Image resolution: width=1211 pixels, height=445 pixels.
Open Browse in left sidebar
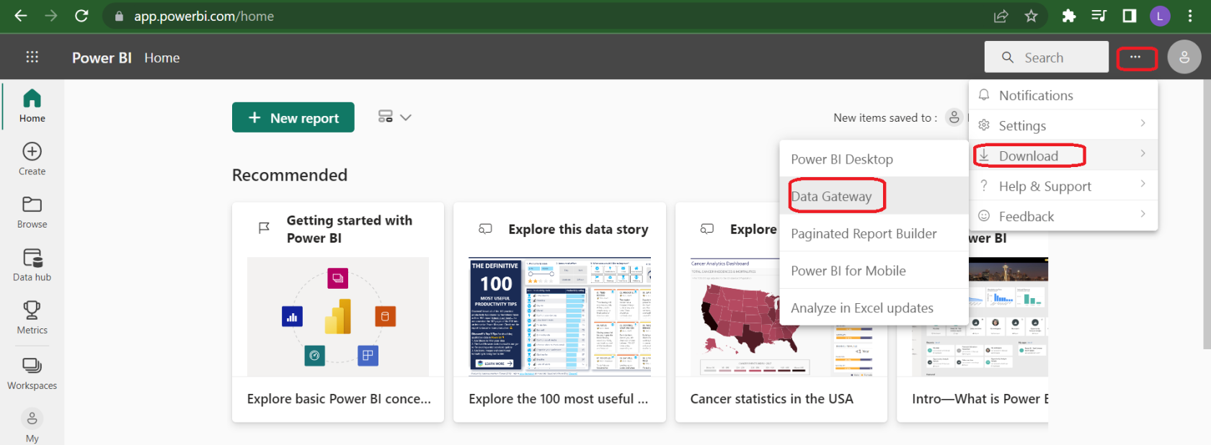32,212
